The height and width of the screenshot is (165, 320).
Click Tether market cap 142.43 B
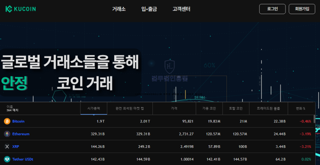tap(98, 159)
